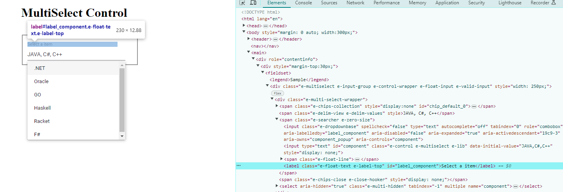The image size is (563, 192).
Task: Expand the head element node
Action: point(244,25)
